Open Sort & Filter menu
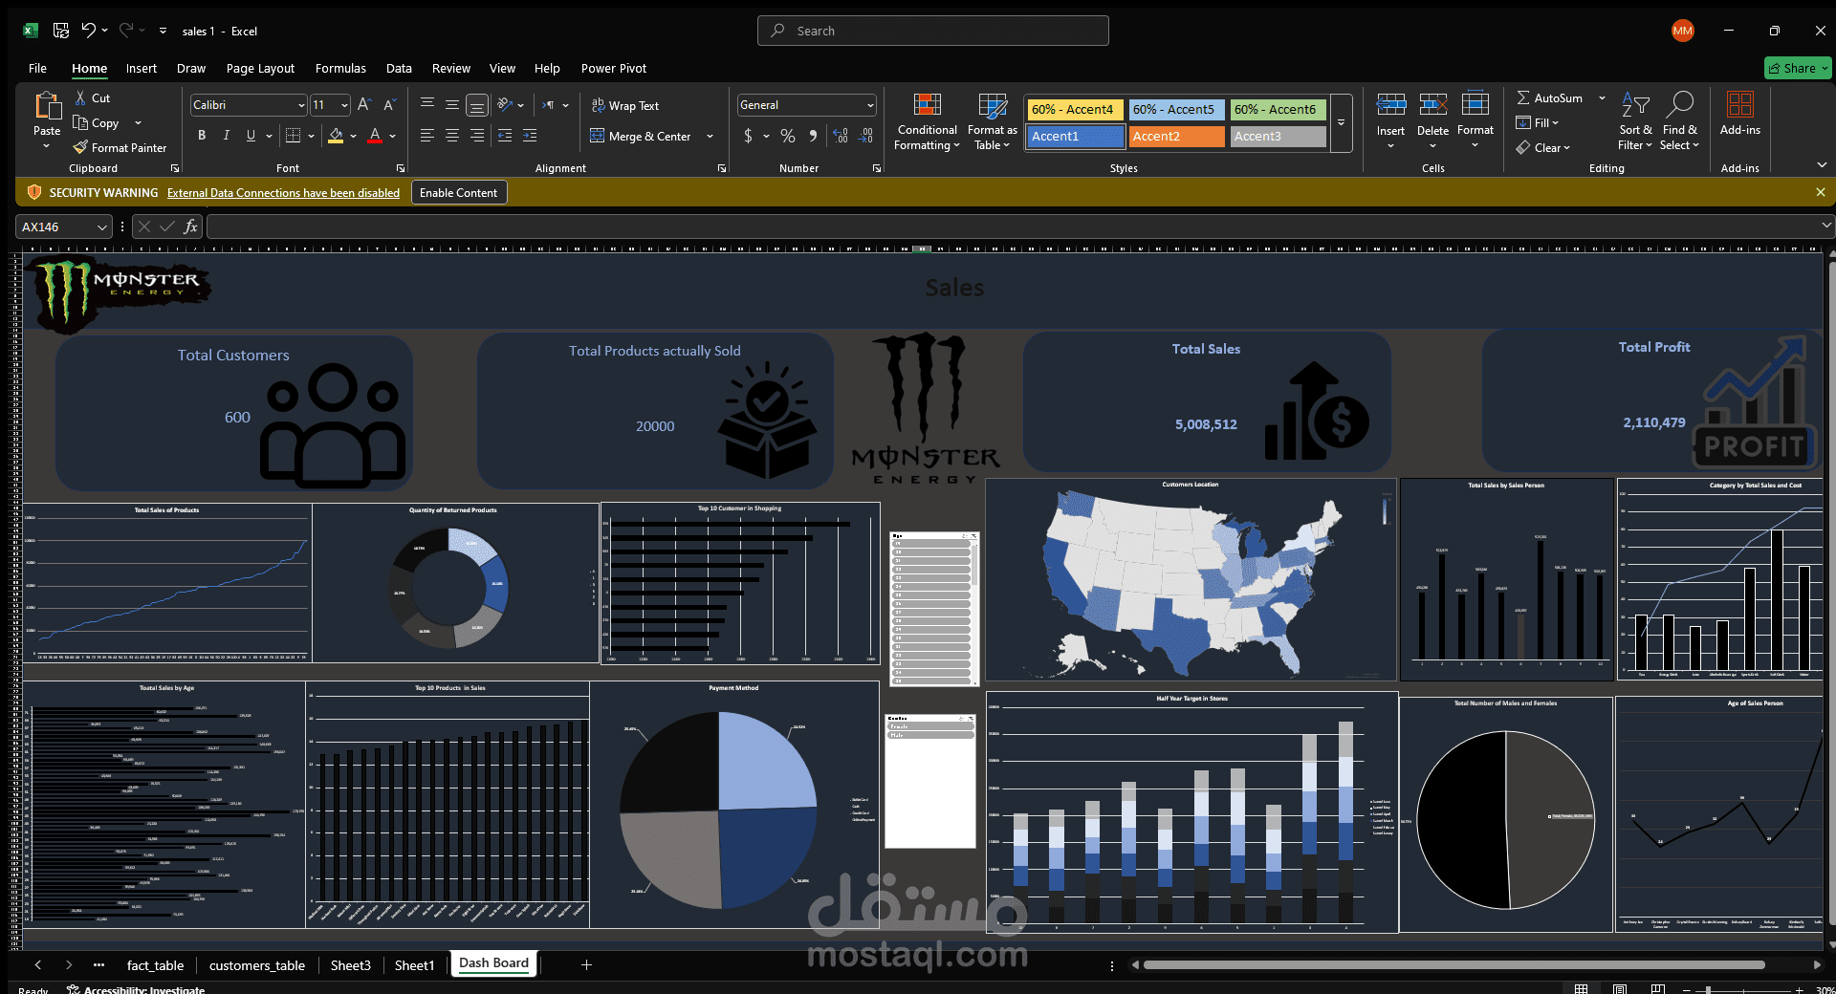Viewport: 1836px width, 994px height. [1635, 121]
